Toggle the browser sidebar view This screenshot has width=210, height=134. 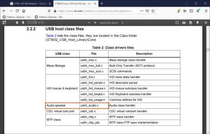tap(191, 11)
